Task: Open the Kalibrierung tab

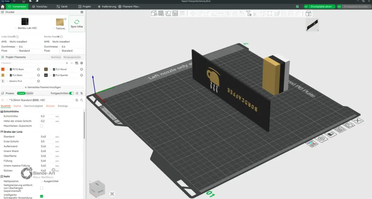Action: (x=107, y=7)
